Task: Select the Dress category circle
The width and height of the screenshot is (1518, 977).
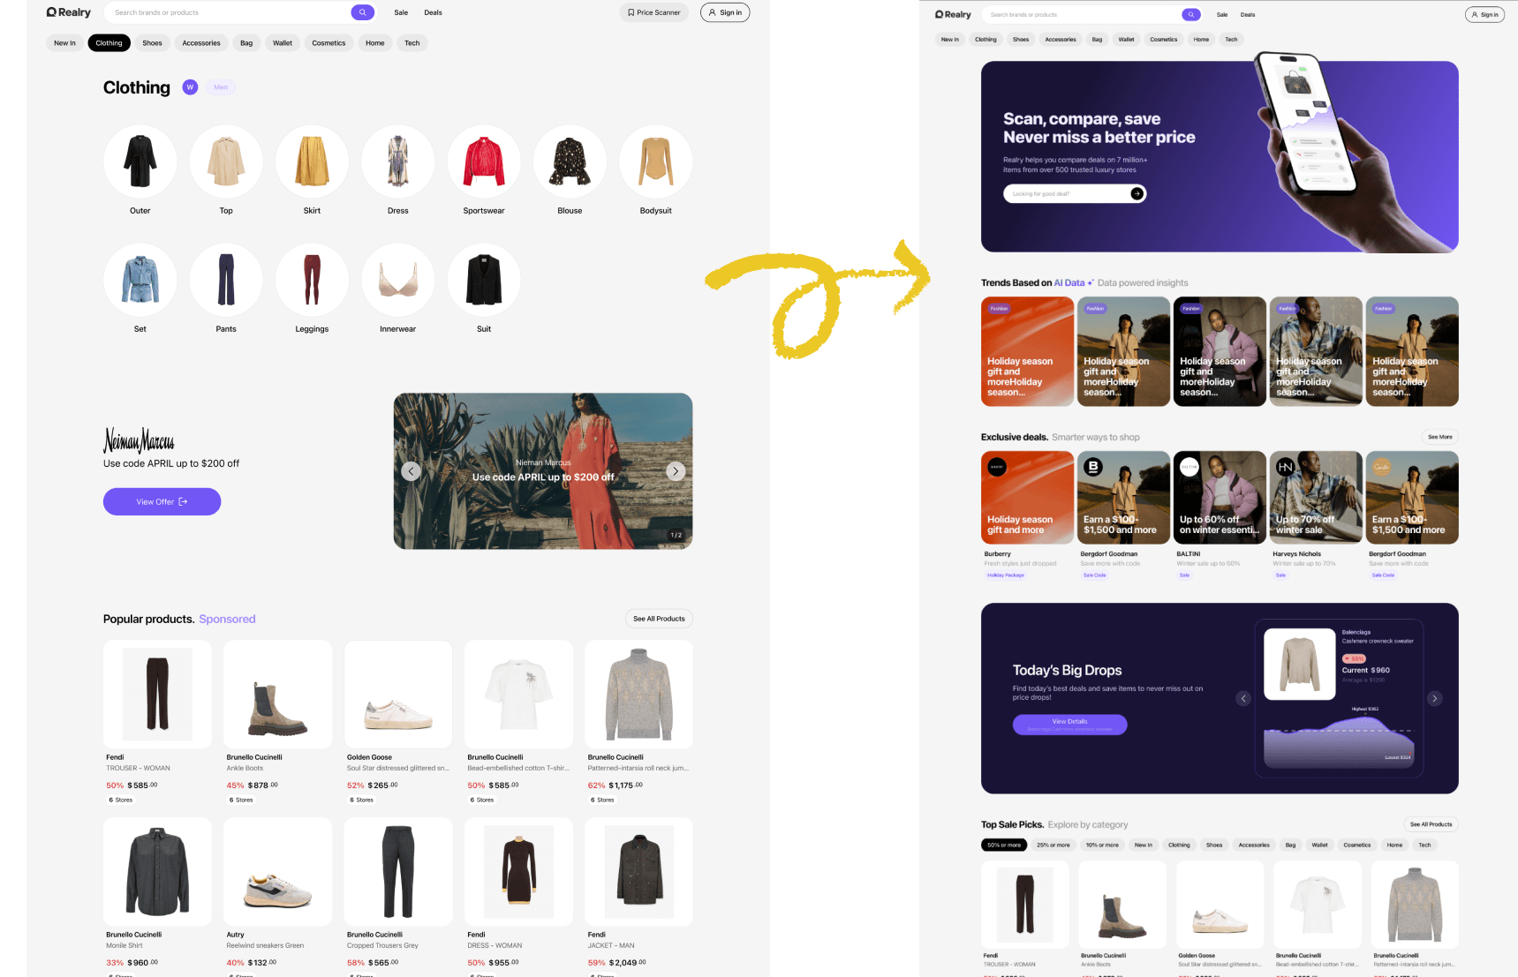Action: coord(398,161)
